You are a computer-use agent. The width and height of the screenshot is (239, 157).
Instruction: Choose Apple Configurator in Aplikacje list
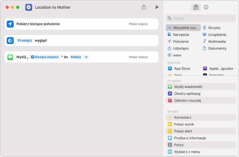[218, 68]
